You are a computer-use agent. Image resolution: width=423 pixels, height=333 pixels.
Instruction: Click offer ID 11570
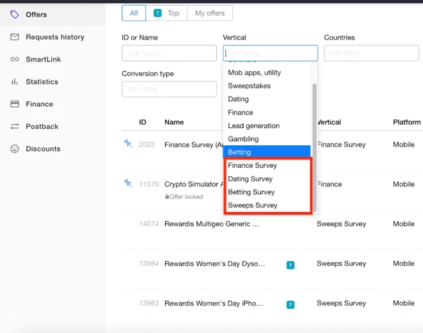[x=149, y=184]
